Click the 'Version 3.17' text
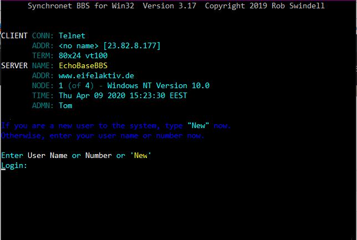Viewport: 357px width, 240px height. 169,6
